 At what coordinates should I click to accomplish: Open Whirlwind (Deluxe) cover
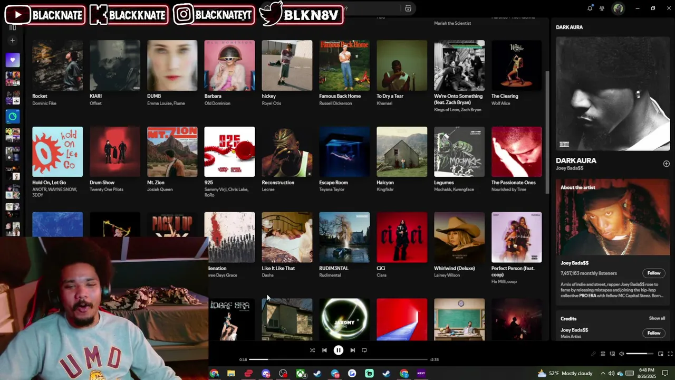[x=459, y=237]
